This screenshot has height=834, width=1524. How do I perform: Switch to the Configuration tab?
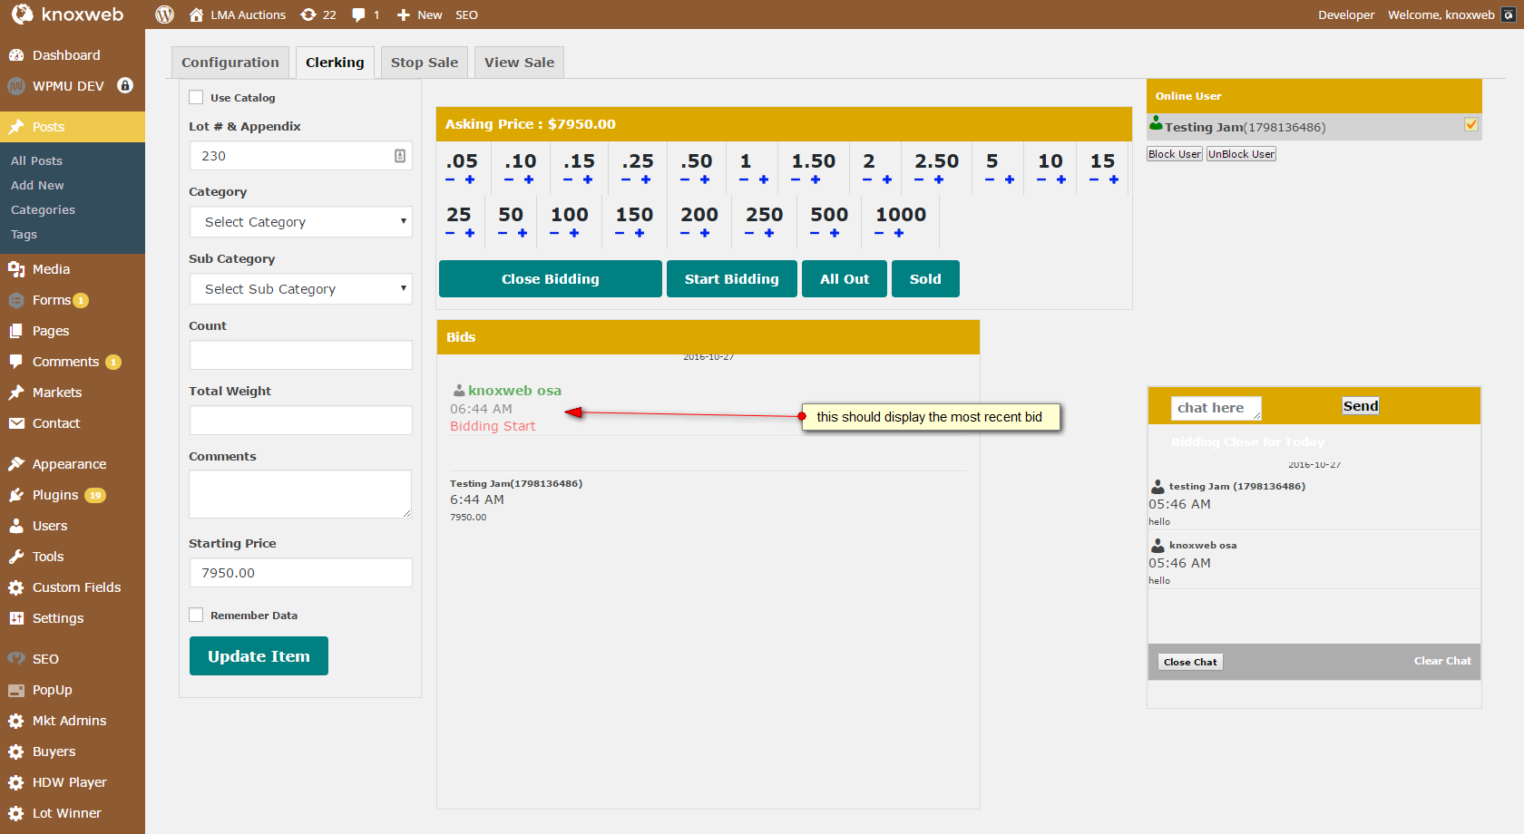(230, 63)
